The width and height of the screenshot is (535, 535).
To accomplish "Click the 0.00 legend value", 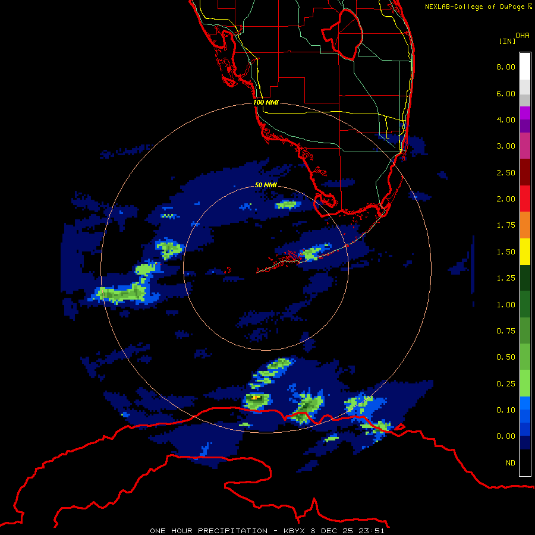I will (506, 436).
